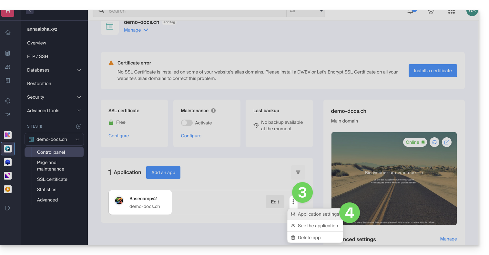Select Application settings from the menu

pos(318,214)
